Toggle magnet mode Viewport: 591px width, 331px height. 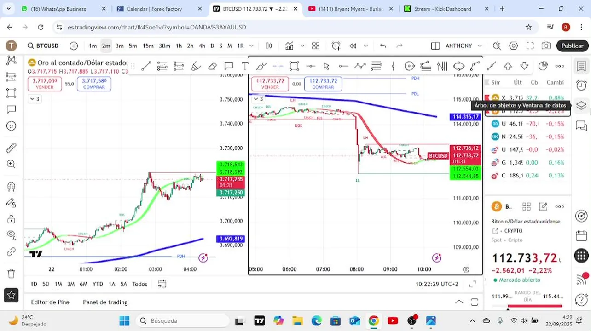click(x=11, y=186)
